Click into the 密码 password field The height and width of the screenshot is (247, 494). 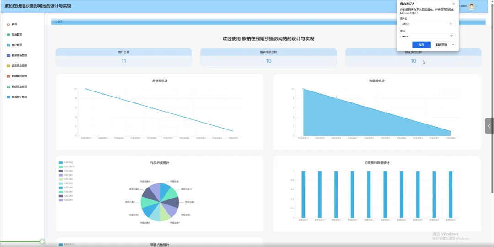[x=428, y=36]
